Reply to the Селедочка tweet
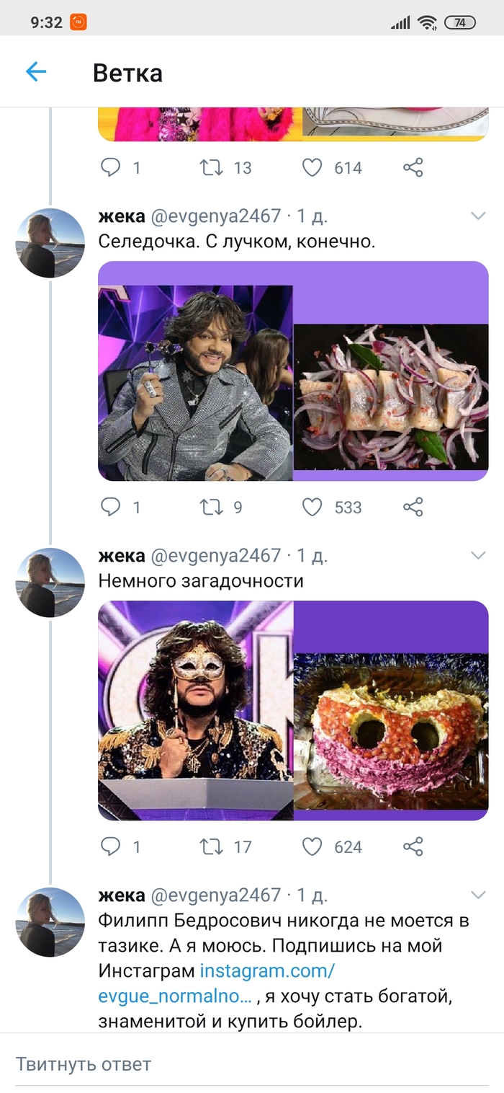504x1093 pixels. pyautogui.click(x=110, y=507)
